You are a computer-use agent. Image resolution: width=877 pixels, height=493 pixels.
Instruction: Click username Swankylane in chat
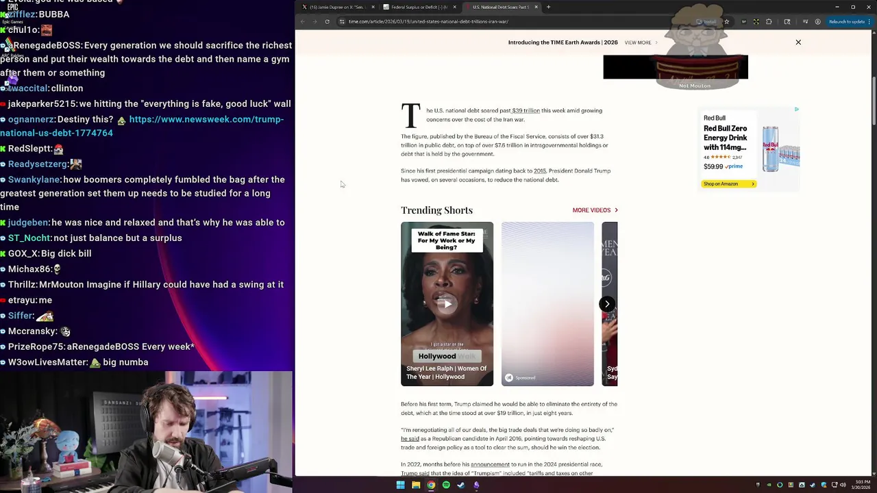coord(34,179)
